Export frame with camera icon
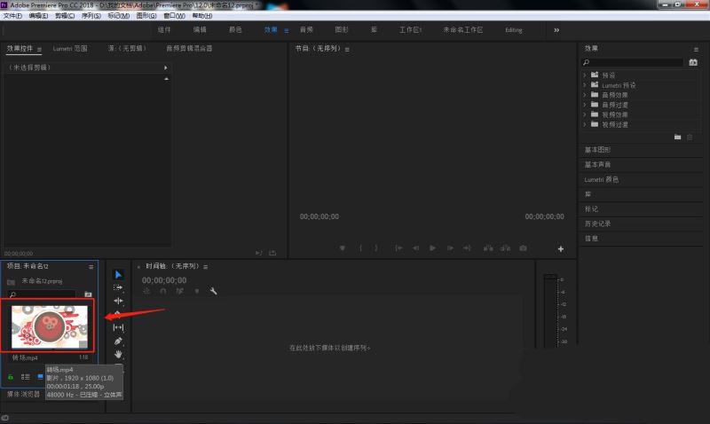Image resolution: width=710 pixels, height=424 pixels. tap(523, 248)
